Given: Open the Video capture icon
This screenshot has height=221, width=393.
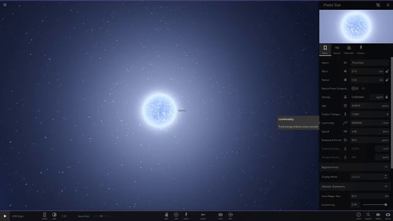Looking at the screenshot, I should tap(378, 215).
